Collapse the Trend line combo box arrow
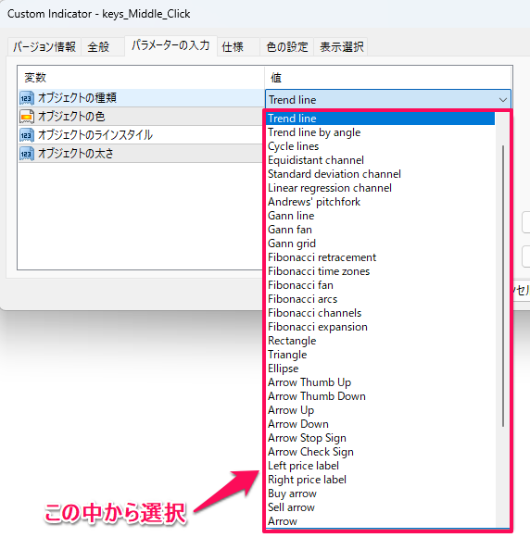The width and height of the screenshot is (530, 550). pos(502,100)
